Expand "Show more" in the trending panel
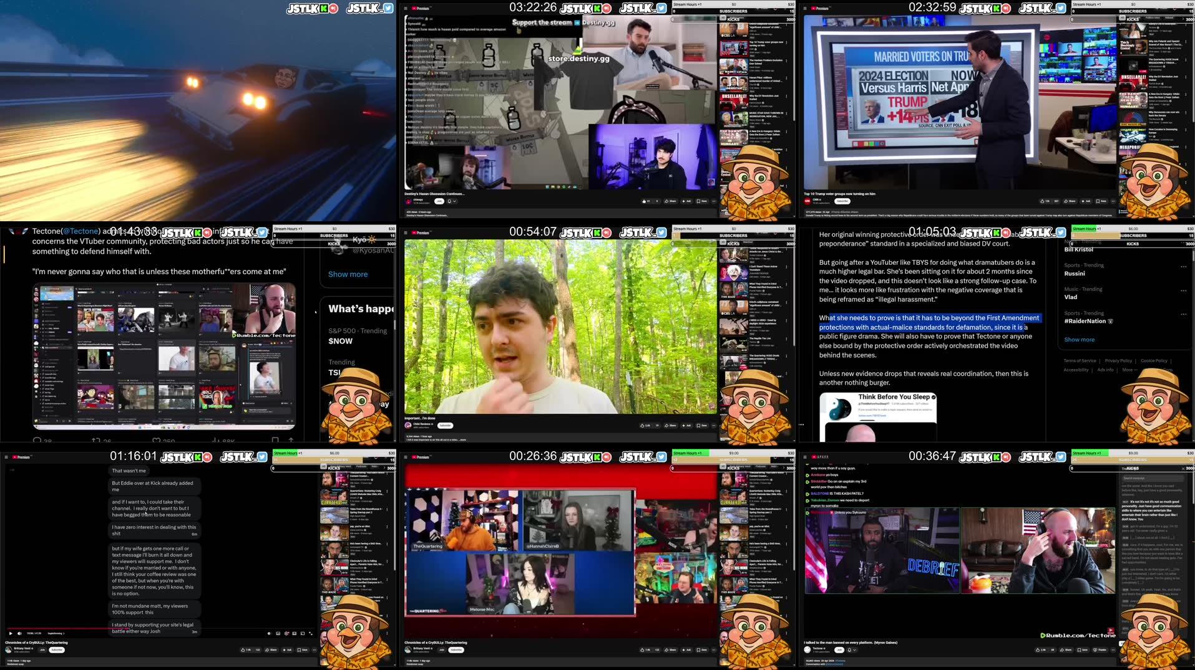The width and height of the screenshot is (1195, 670). pos(1080,340)
